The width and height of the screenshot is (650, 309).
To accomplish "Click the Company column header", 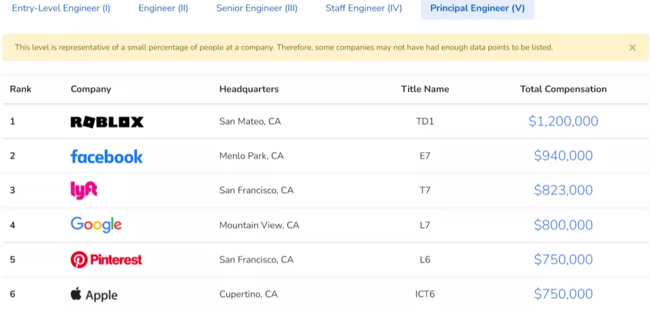I will pyautogui.click(x=91, y=89).
